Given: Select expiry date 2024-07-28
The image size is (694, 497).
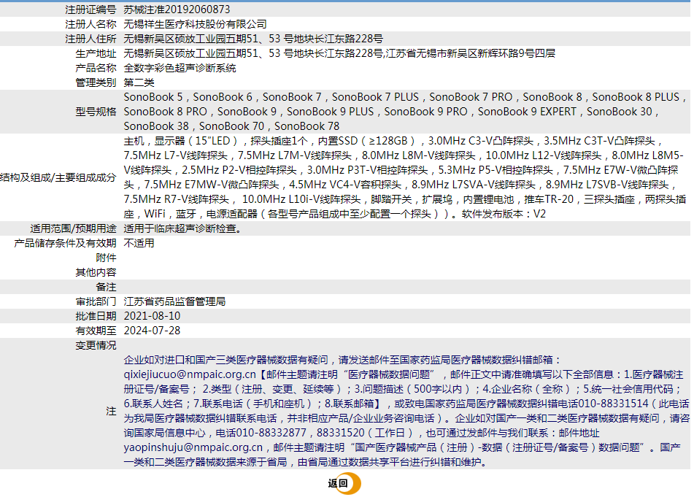Looking at the screenshot, I should [x=153, y=331].
